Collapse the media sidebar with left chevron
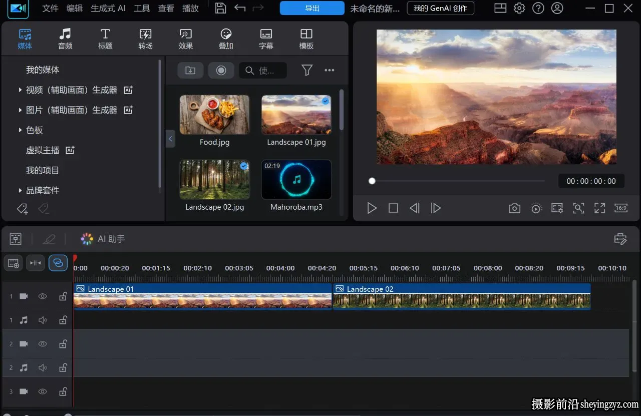 tap(170, 139)
